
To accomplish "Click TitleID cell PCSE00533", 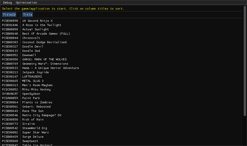I will click(10, 68).
